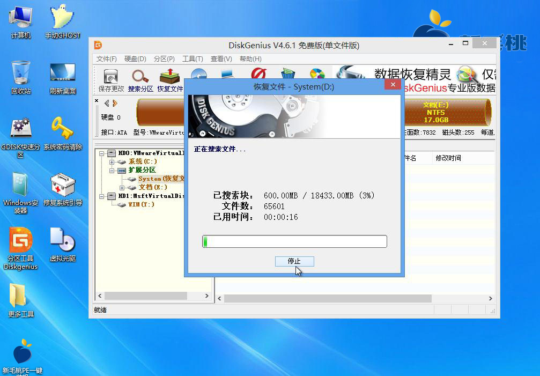Click left arrow of tree panel scrollbar

pyautogui.click(x=100, y=296)
